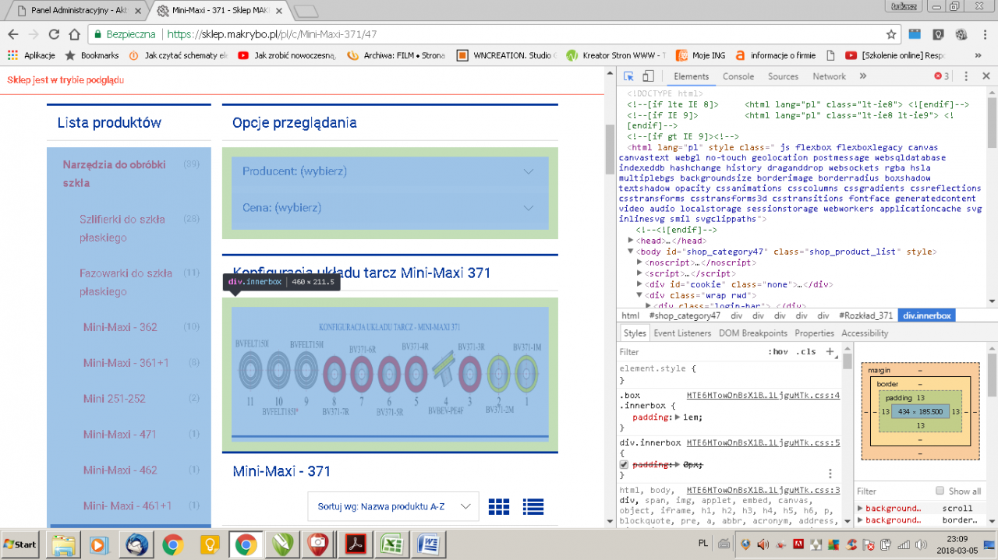The height and width of the screenshot is (560, 998).
Task: Open the Szlifierki do szkła płaskiego category
Action: click(x=123, y=228)
